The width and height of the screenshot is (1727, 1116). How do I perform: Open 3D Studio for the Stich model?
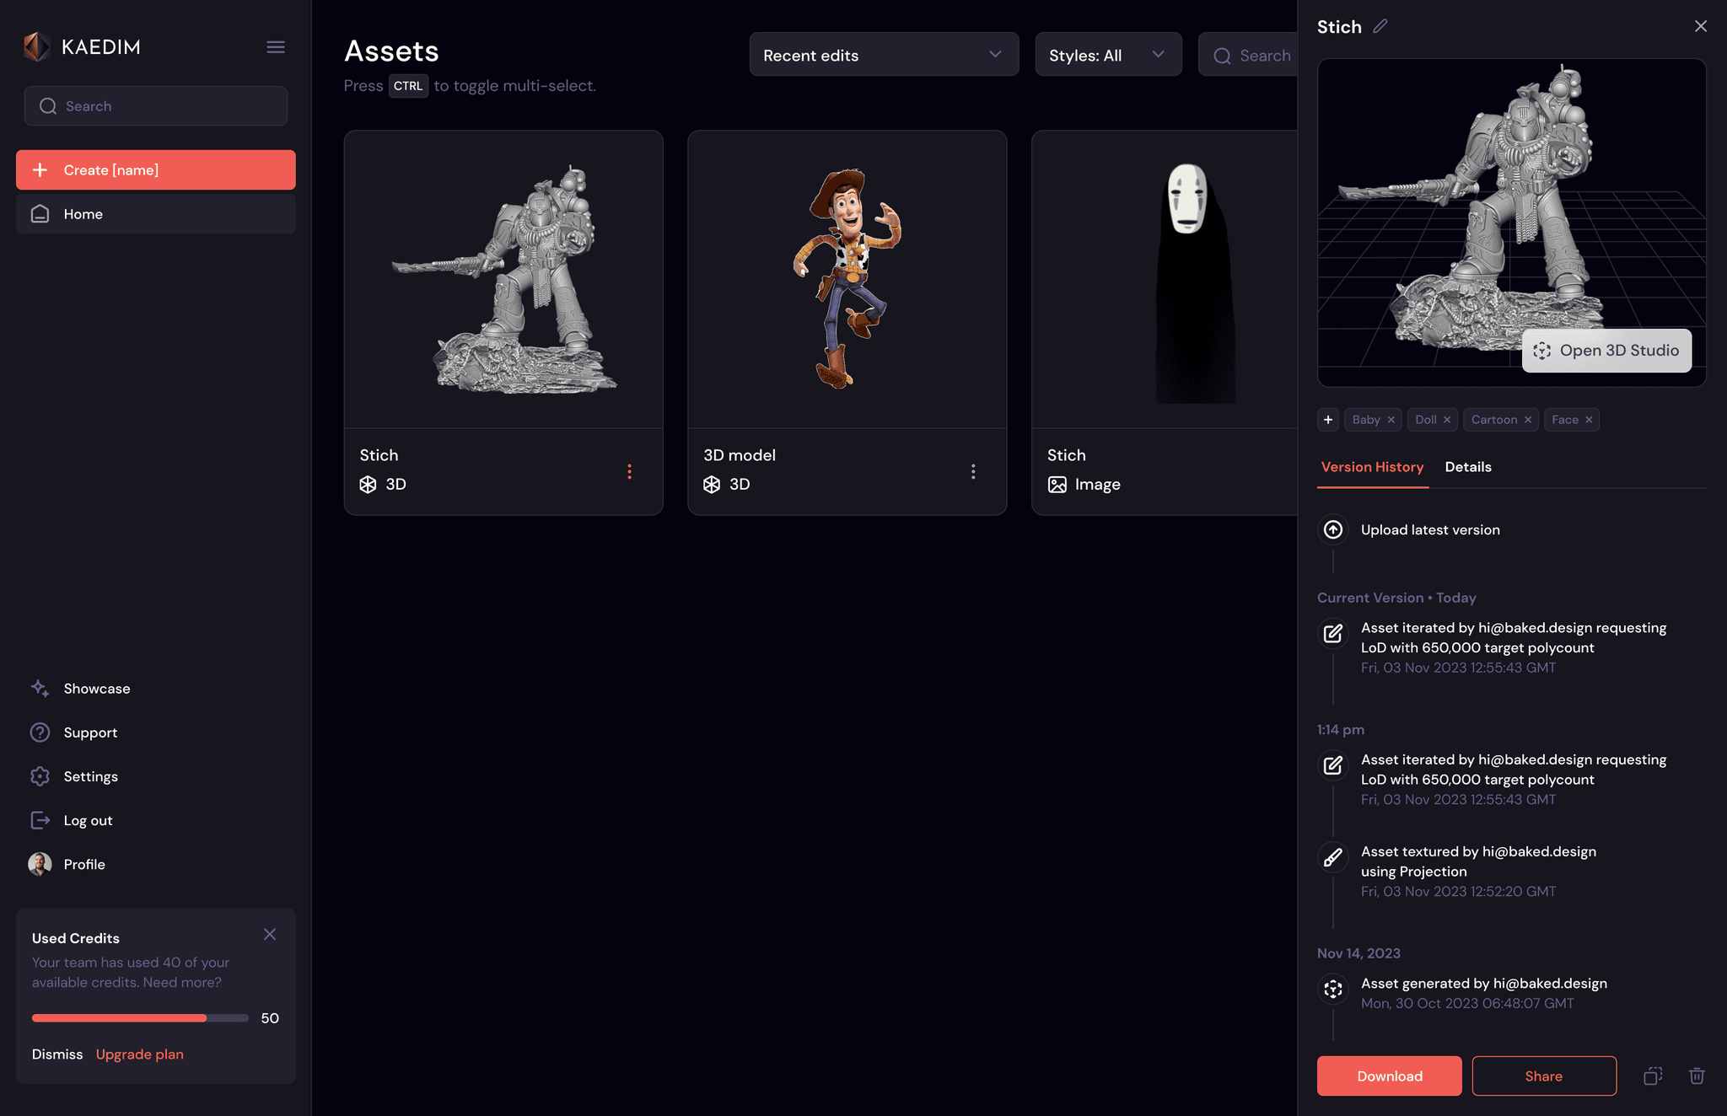pos(1606,350)
